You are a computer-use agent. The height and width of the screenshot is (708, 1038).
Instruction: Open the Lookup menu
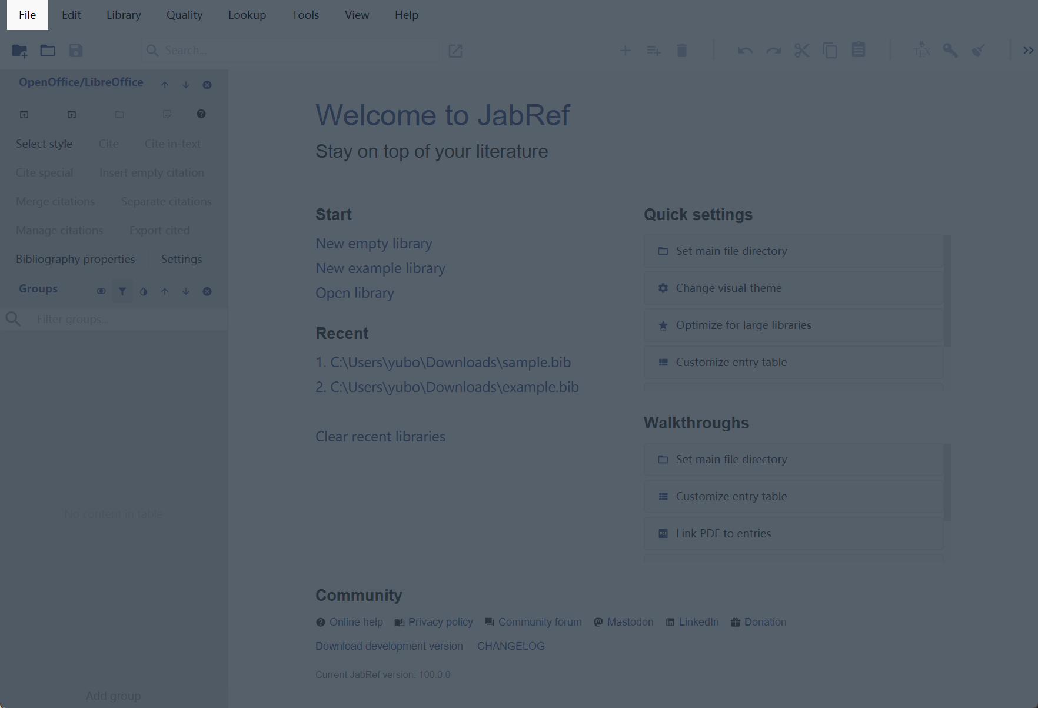[x=247, y=15]
